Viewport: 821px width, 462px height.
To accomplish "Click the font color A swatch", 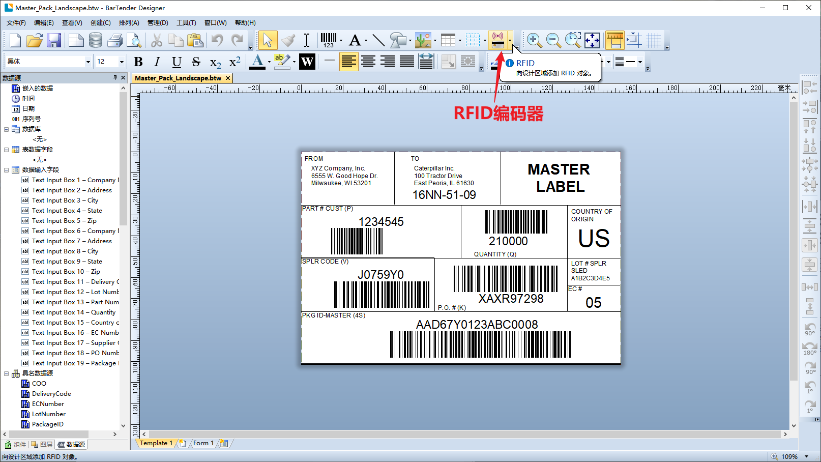I will tap(257, 62).
